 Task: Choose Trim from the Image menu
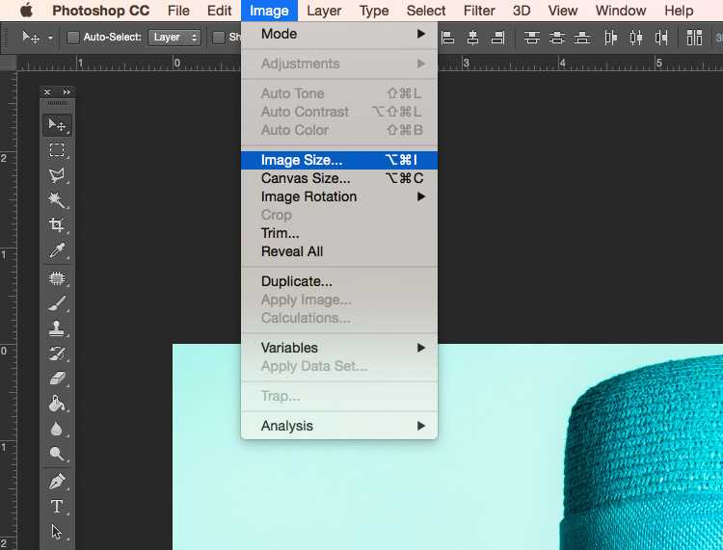point(339,233)
